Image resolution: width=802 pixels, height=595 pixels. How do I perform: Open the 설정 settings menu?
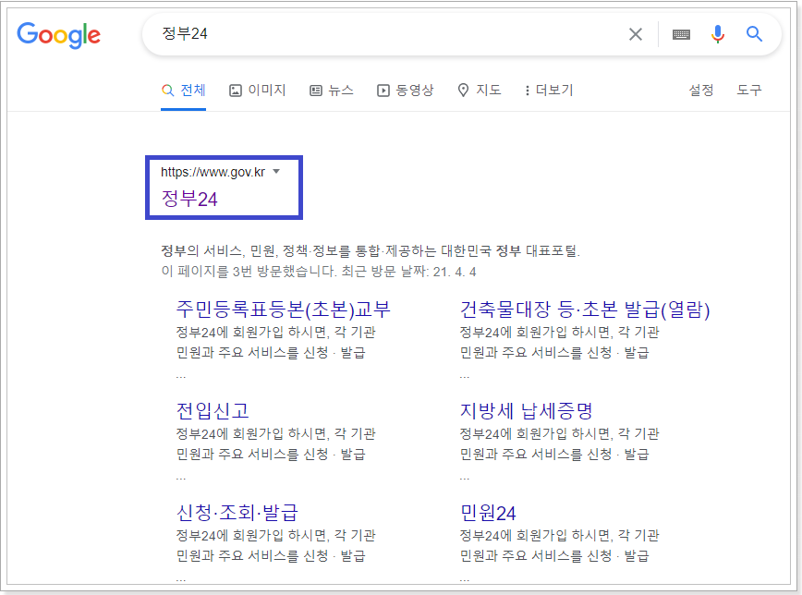(x=702, y=90)
